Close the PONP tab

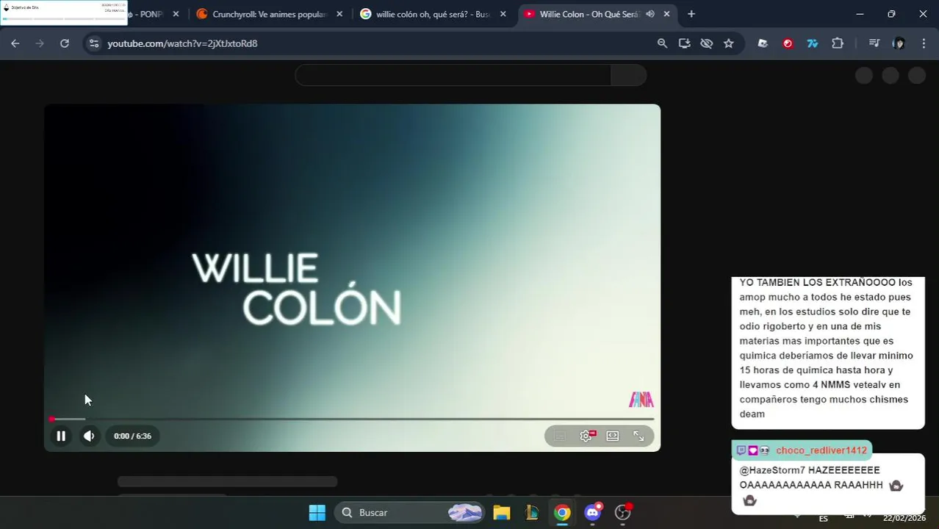(176, 14)
